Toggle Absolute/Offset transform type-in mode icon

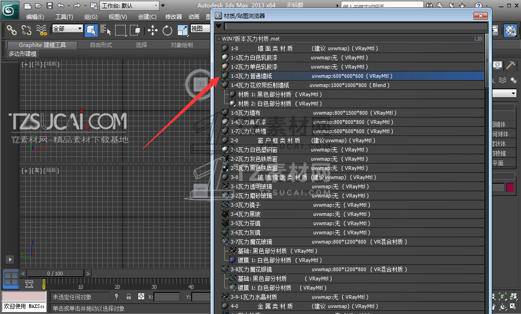[141, 297]
